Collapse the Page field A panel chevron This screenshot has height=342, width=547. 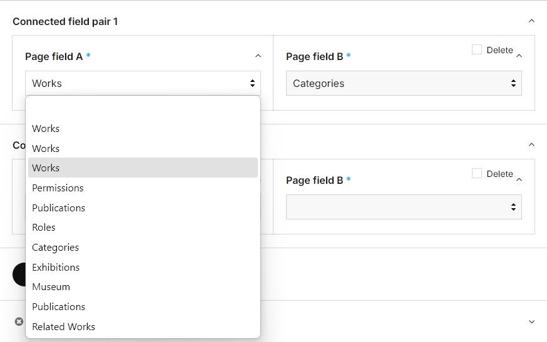point(258,56)
